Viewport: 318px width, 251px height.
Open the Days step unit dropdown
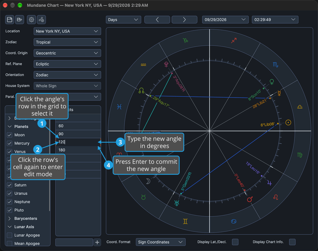(x=123, y=20)
